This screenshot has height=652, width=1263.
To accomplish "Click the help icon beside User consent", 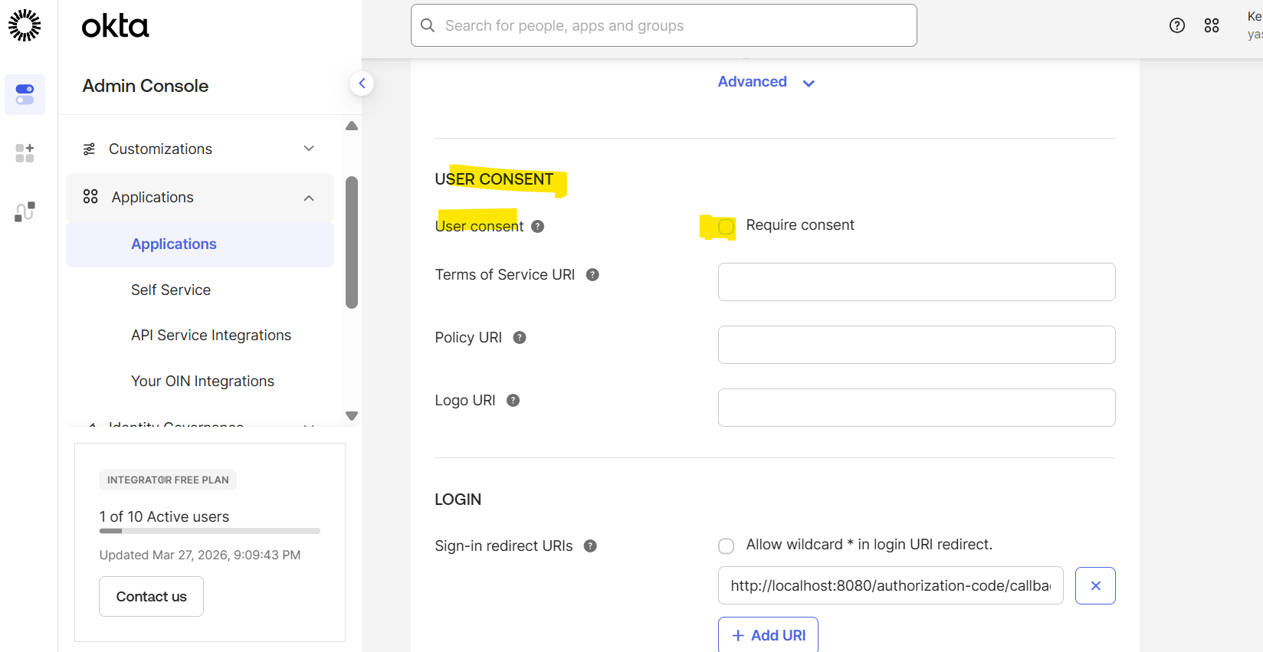I will tap(538, 226).
